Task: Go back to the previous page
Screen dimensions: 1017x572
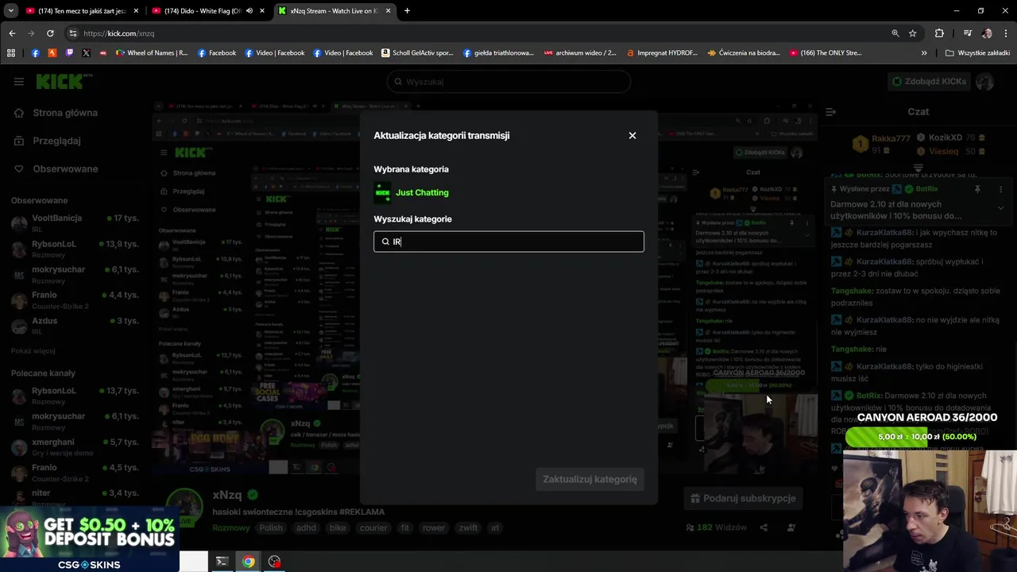Action: tap(12, 33)
